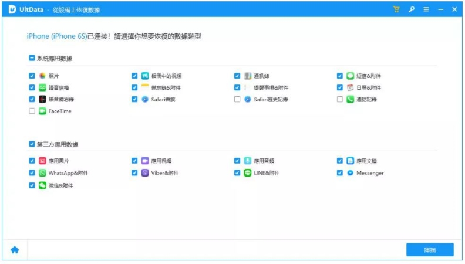Enable the FaceTime checkbox
This screenshot has height=264, width=465.
pyautogui.click(x=32, y=111)
